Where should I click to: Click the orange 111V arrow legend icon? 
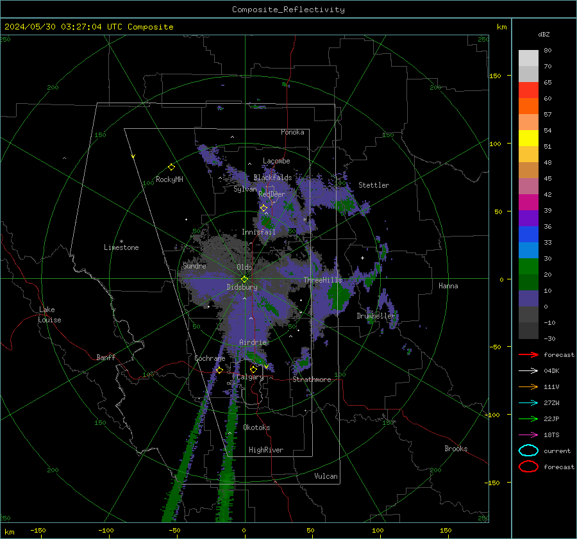tap(528, 386)
